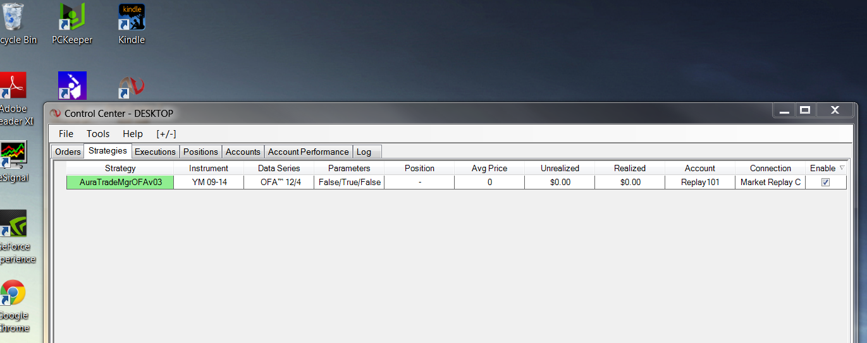Open the File menu
This screenshot has height=343, width=867.
pyautogui.click(x=66, y=133)
